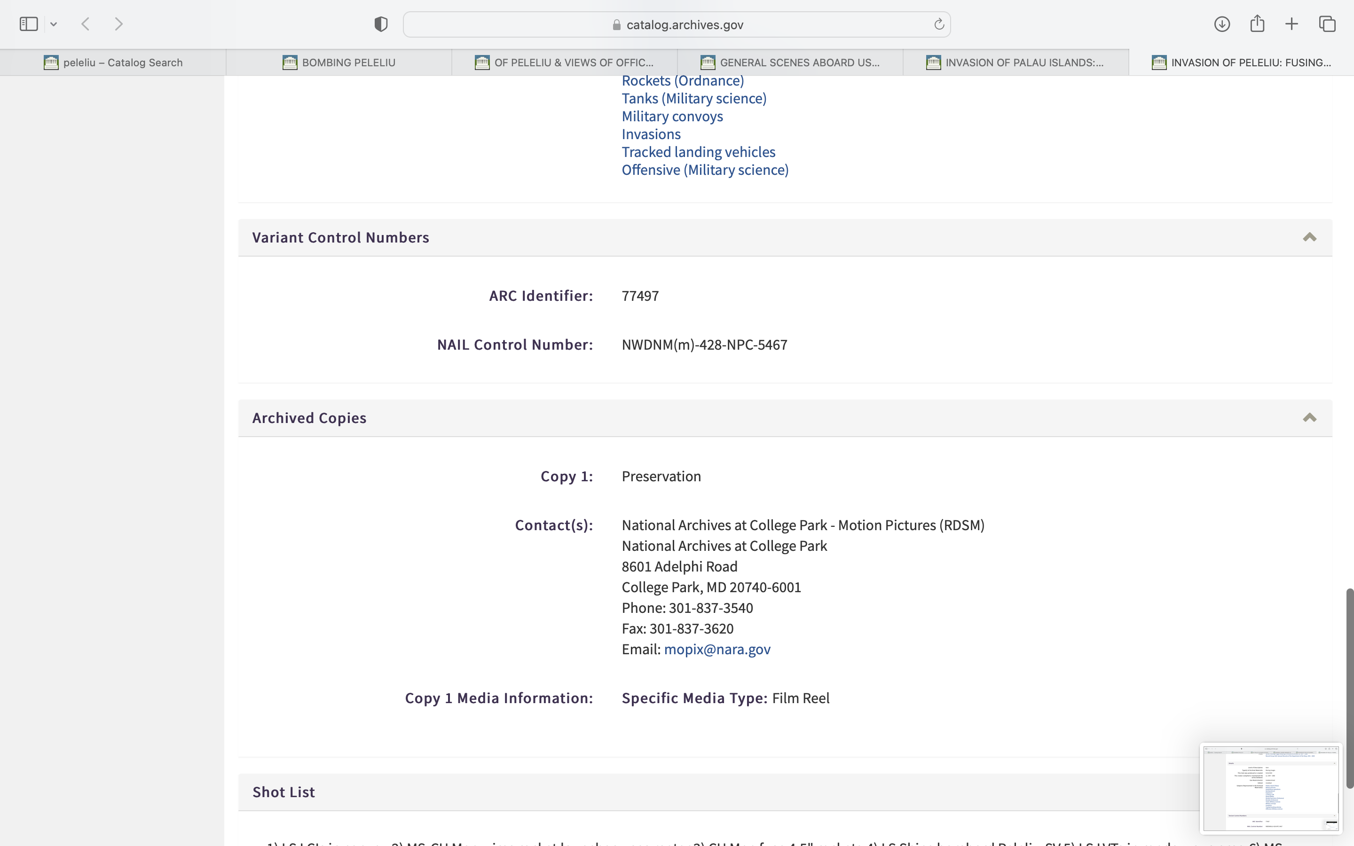Open a new tab with the plus icon
The width and height of the screenshot is (1354, 846).
pyautogui.click(x=1292, y=24)
